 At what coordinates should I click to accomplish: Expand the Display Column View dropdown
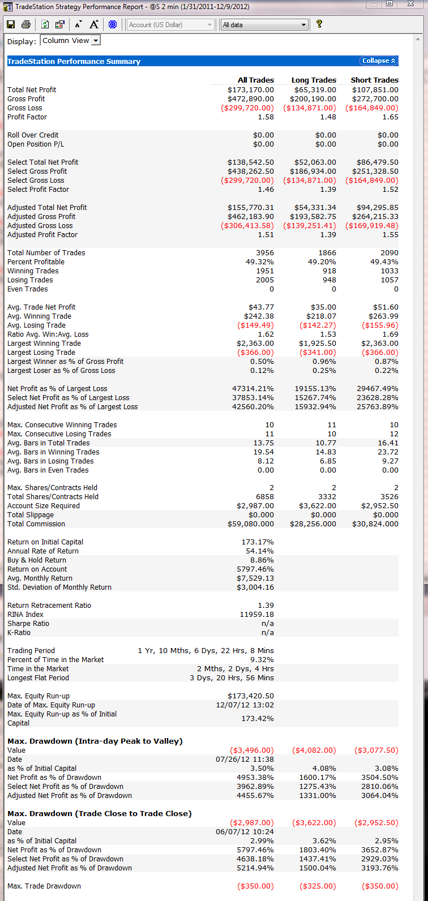[96, 41]
